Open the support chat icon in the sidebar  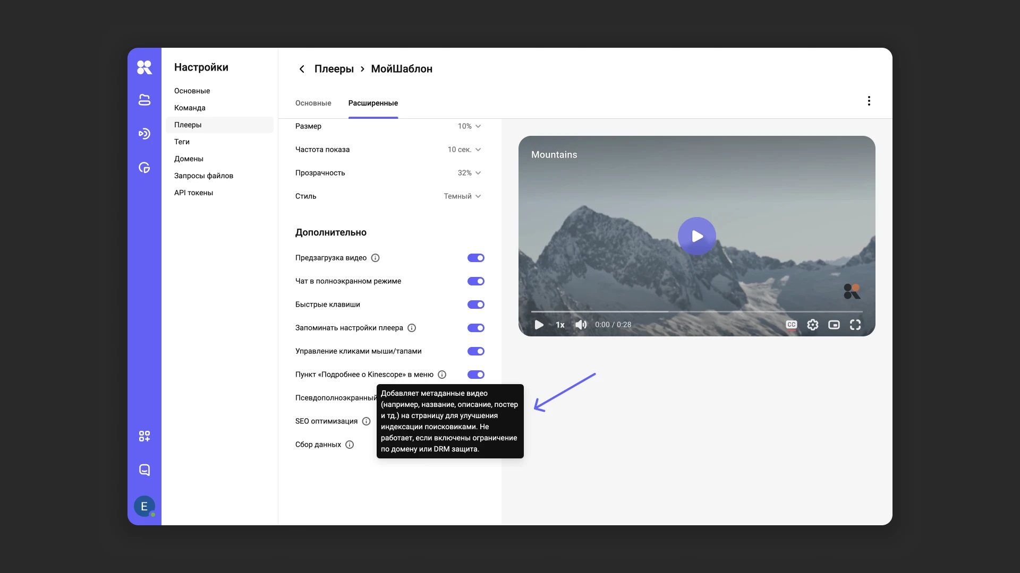tap(144, 470)
